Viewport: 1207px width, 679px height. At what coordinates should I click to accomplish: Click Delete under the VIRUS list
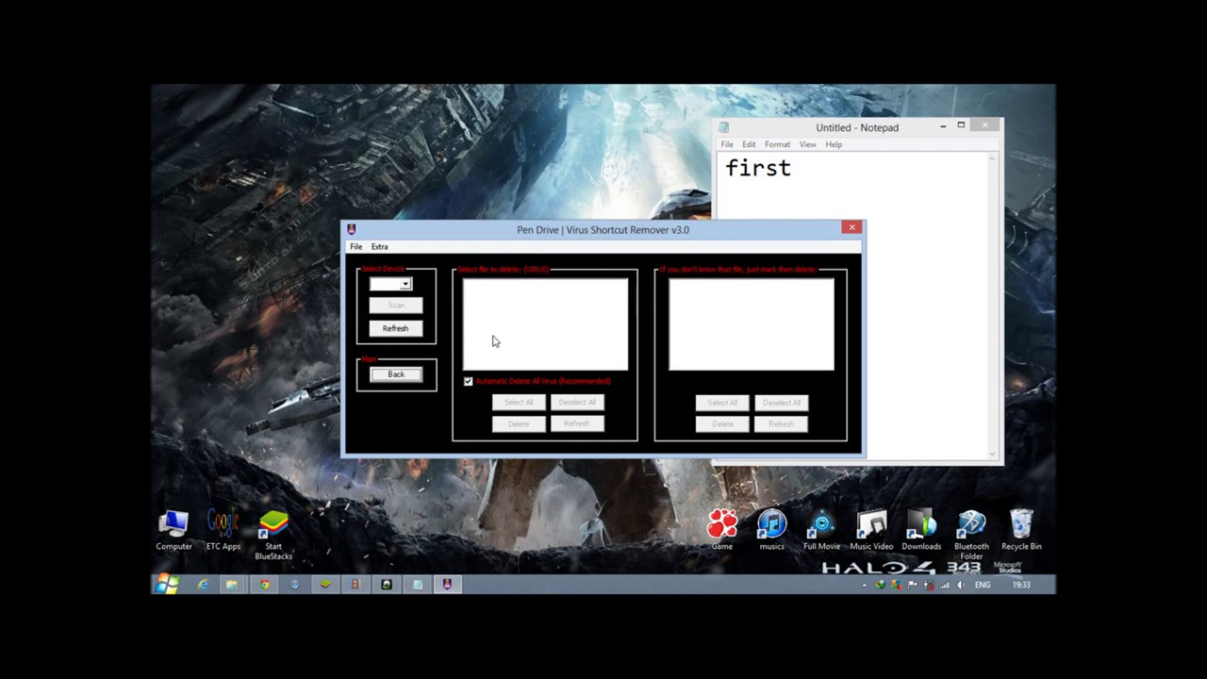click(x=519, y=424)
